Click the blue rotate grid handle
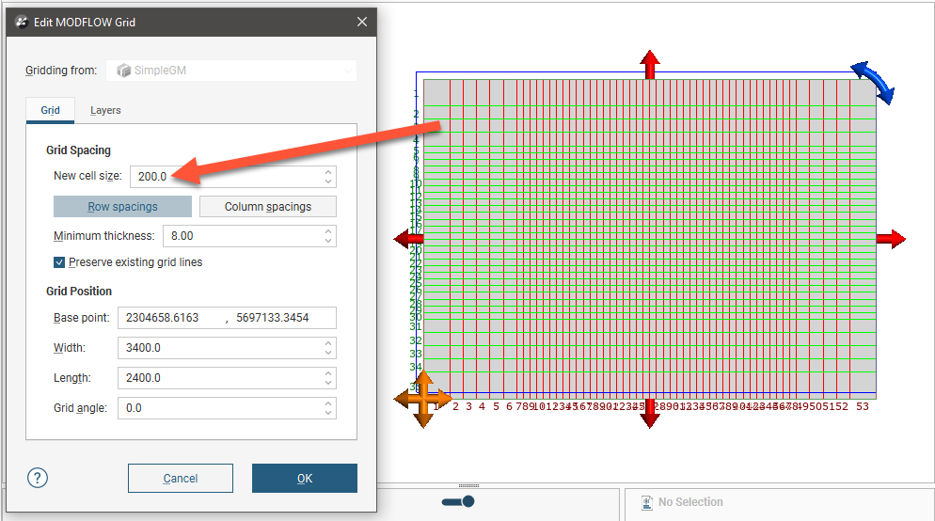This screenshot has height=521, width=935. click(873, 82)
